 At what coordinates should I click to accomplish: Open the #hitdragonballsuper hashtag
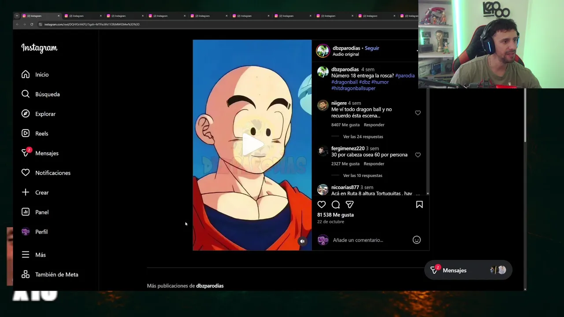[x=353, y=88]
